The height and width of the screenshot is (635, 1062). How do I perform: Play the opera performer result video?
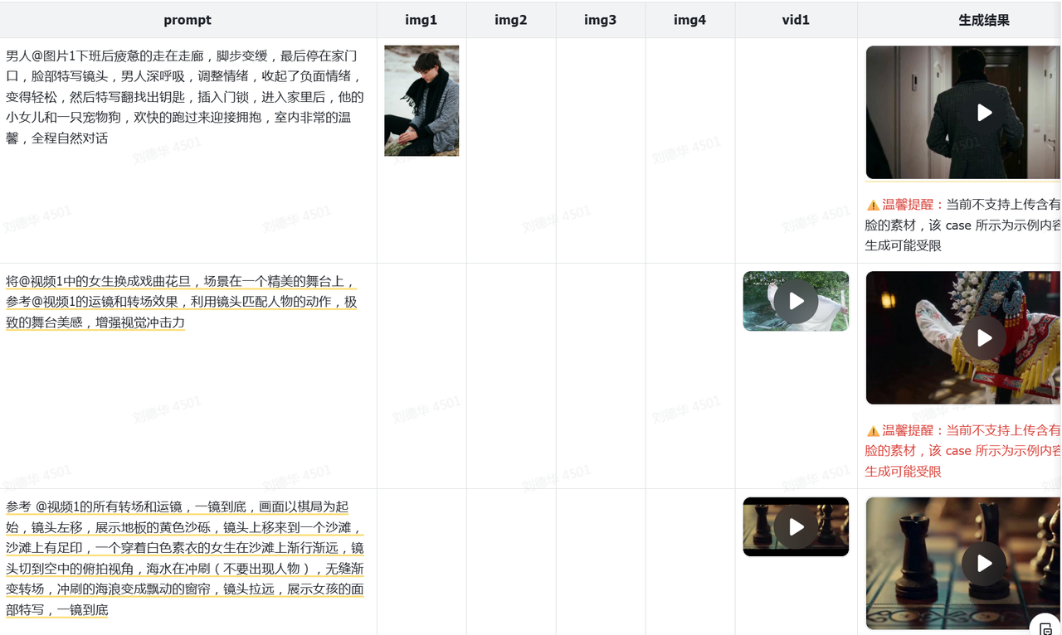coord(984,337)
